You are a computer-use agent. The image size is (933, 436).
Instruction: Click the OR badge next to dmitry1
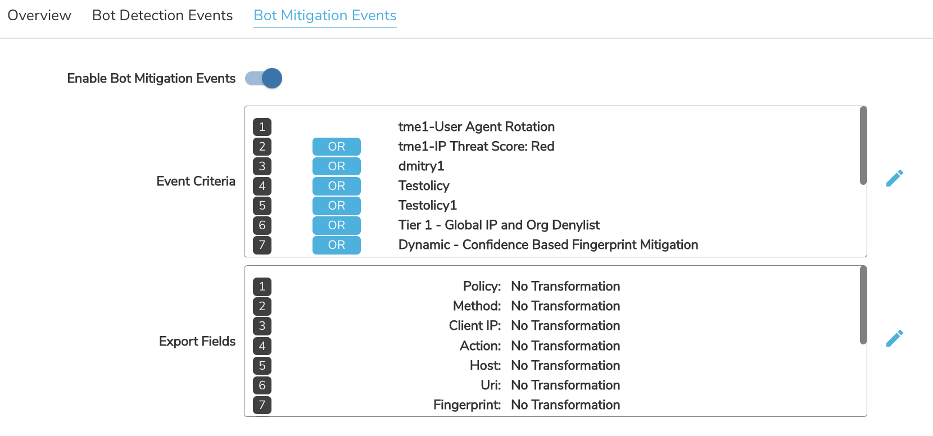point(337,166)
